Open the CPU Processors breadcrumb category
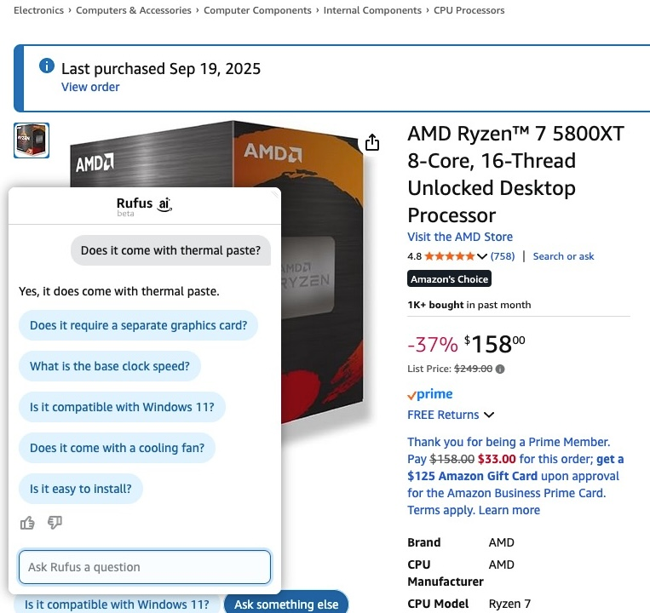Viewport: 650px width, 613px height. click(x=469, y=10)
